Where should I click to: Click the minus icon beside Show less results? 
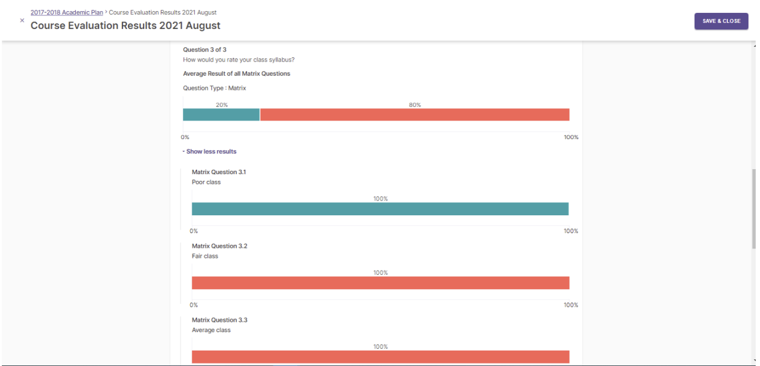click(x=184, y=151)
